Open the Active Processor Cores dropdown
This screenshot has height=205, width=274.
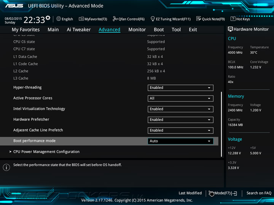(180, 98)
